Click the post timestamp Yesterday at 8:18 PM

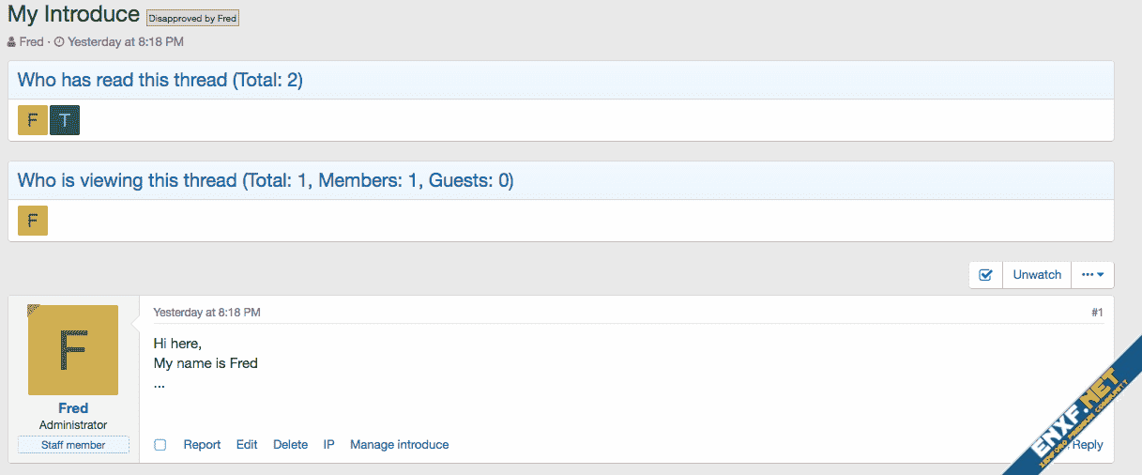206,313
